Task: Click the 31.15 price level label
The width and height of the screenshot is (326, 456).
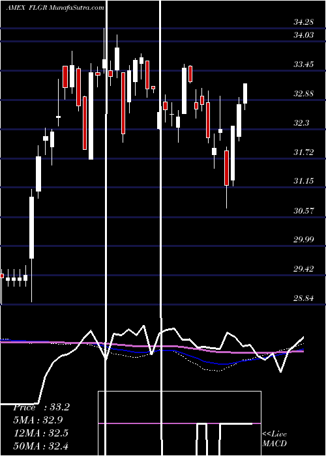Action: (x=304, y=181)
